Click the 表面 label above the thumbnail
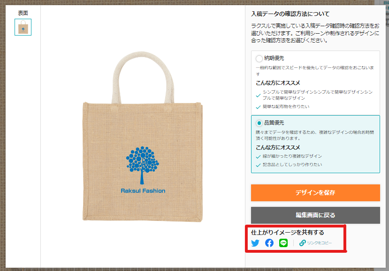The height and width of the screenshot is (271, 389). [x=23, y=13]
